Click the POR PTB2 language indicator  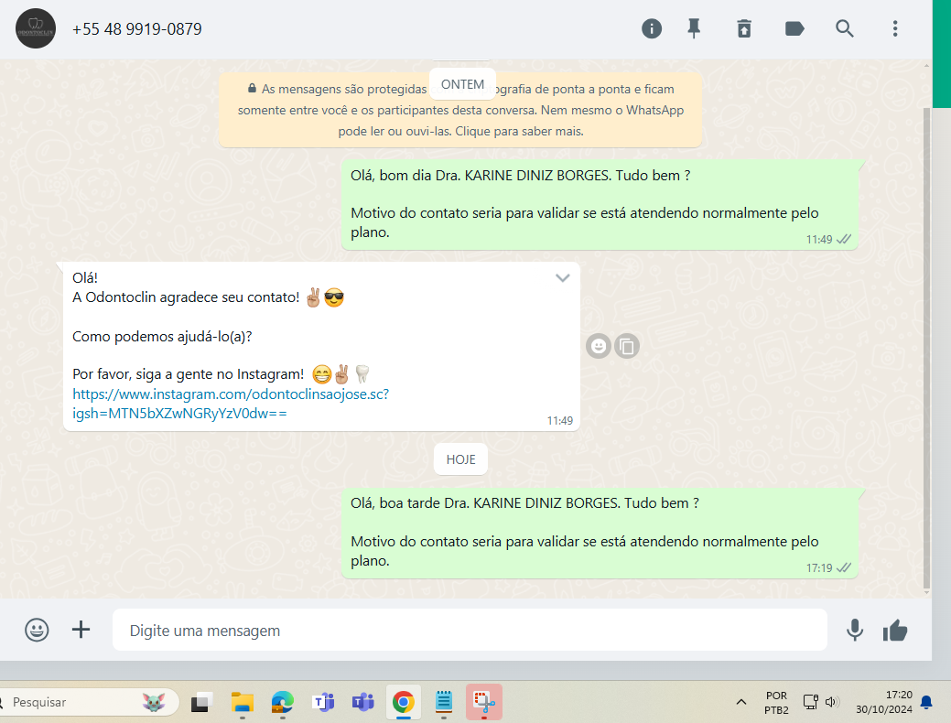pos(776,702)
